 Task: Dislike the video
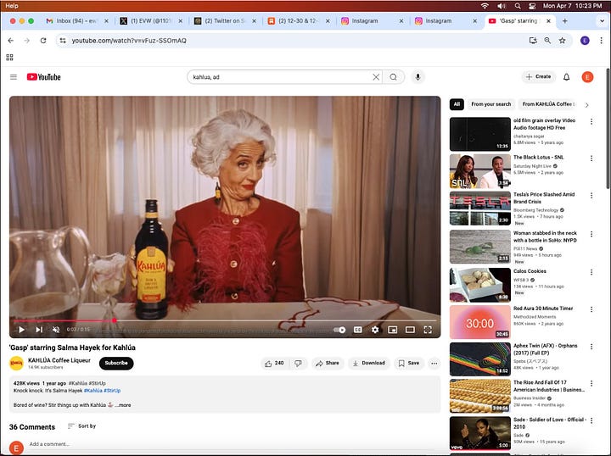pos(298,363)
